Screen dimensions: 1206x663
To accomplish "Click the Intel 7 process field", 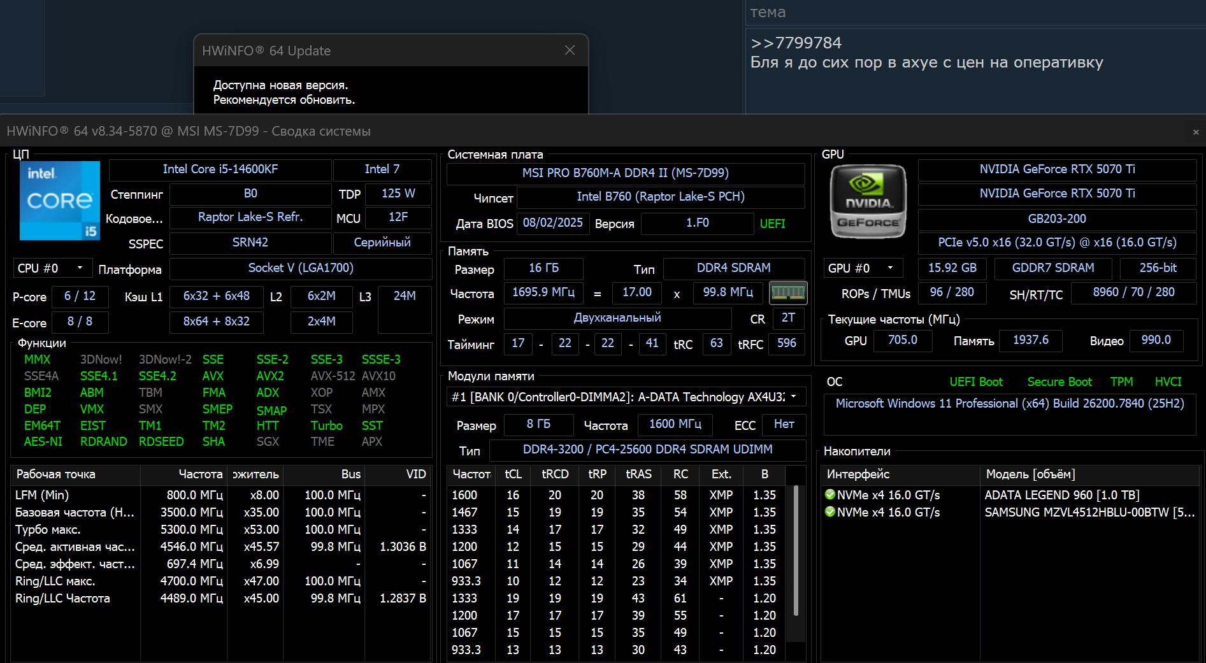I will pyautogui.click(x=382, y=169).
